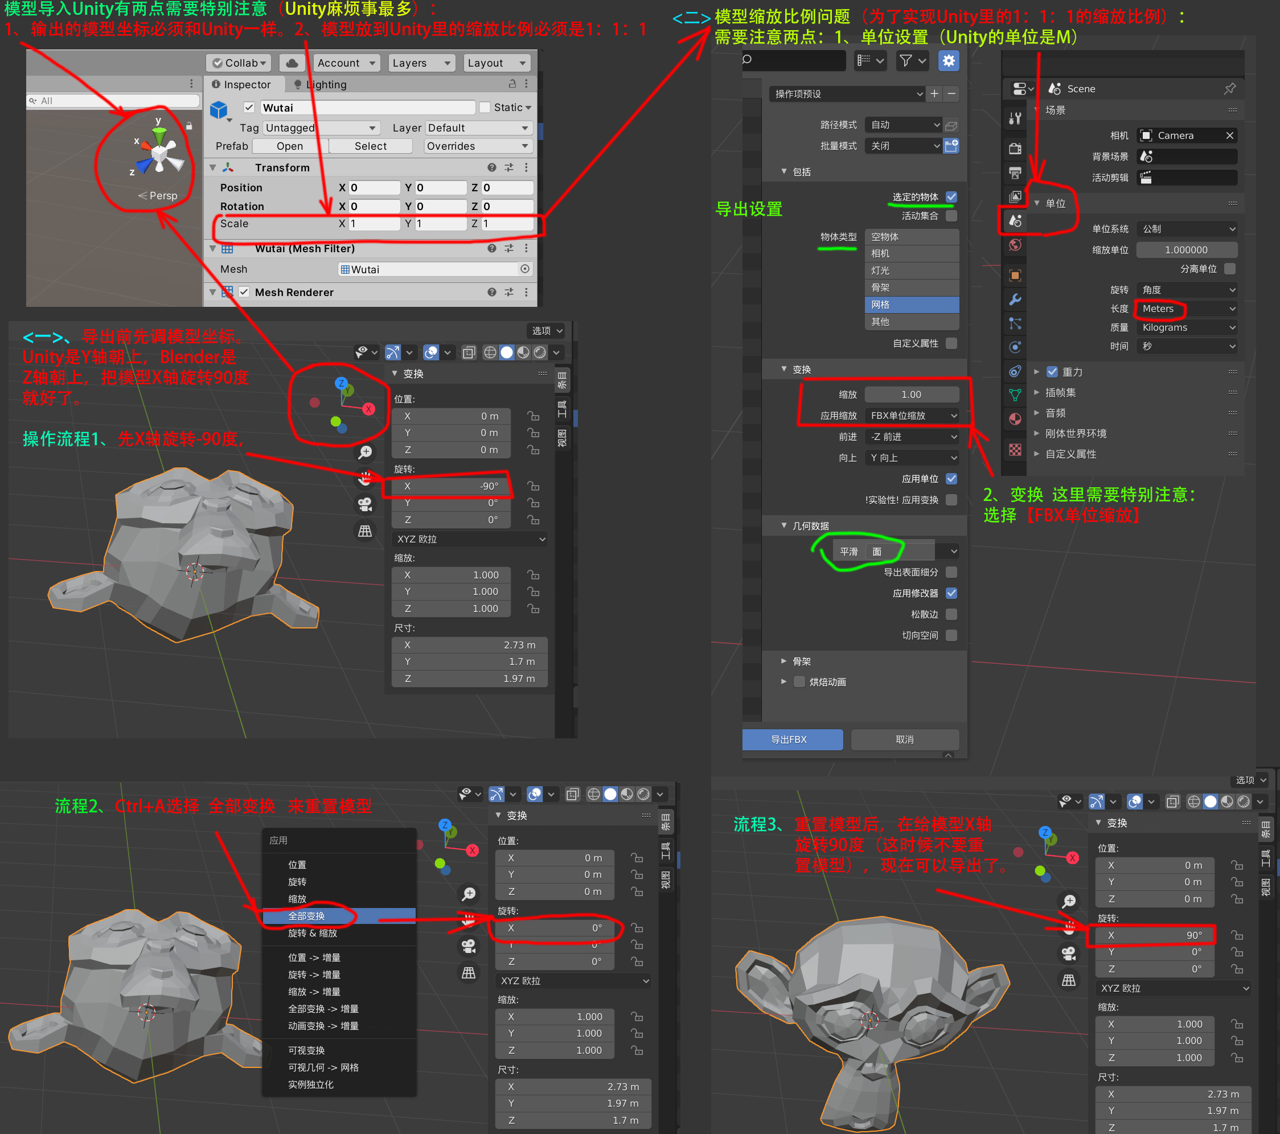
Task: Expand the 刚体世界环境 section
Action: click(x=1036, y=433)
